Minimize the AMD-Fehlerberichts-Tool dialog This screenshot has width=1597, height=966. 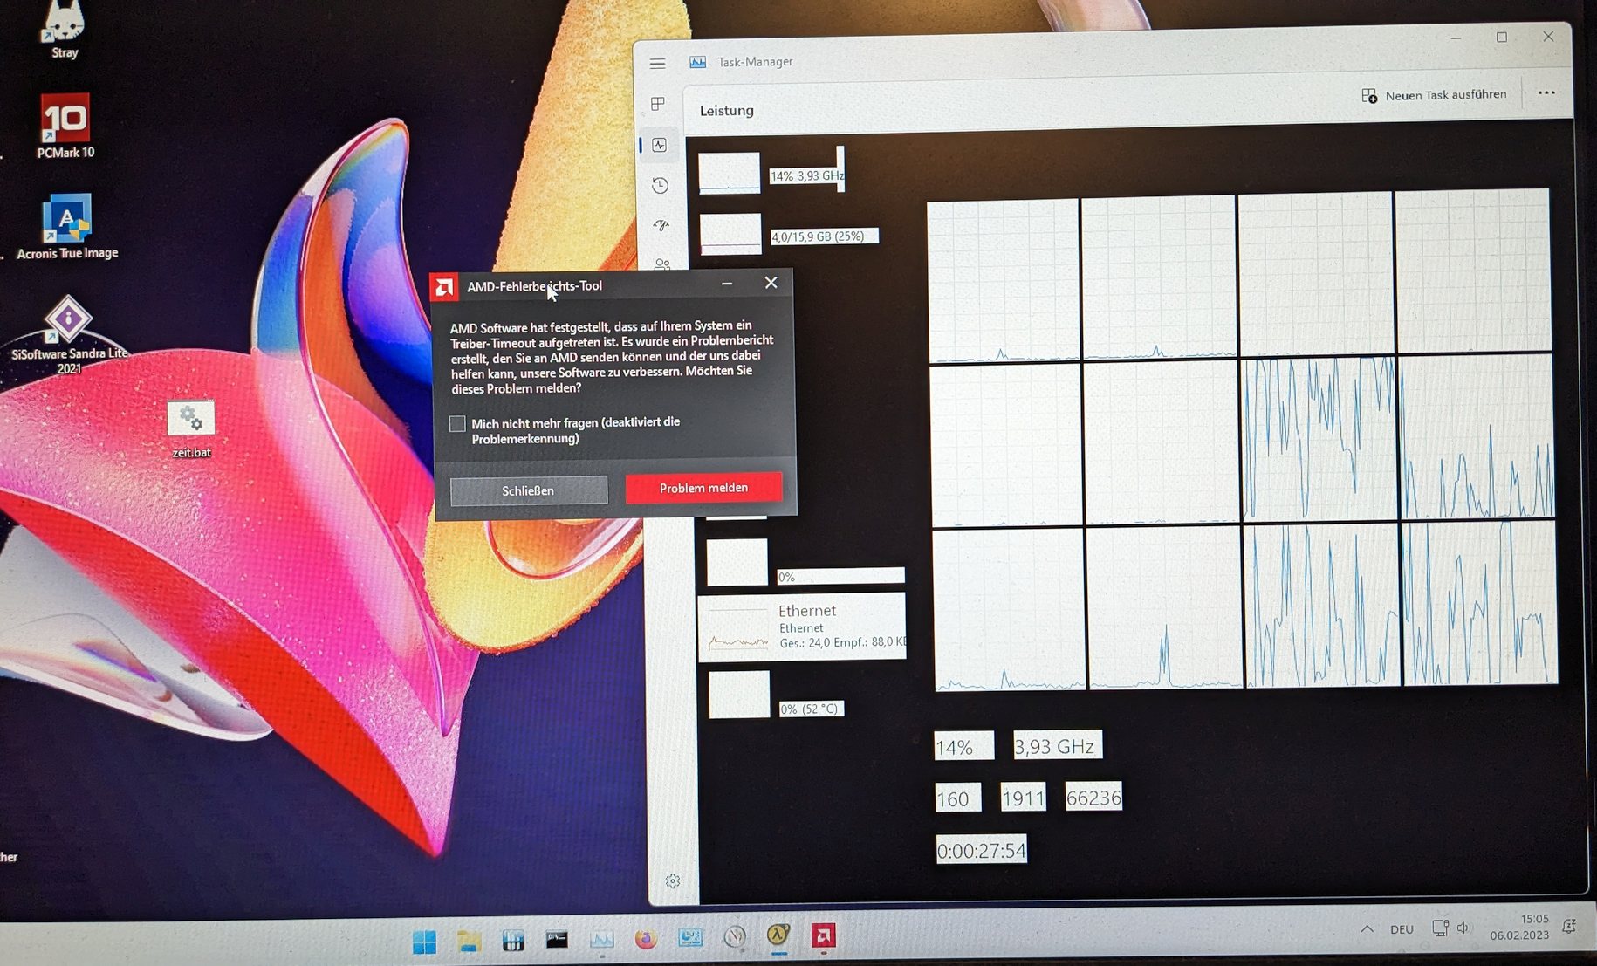727,284
